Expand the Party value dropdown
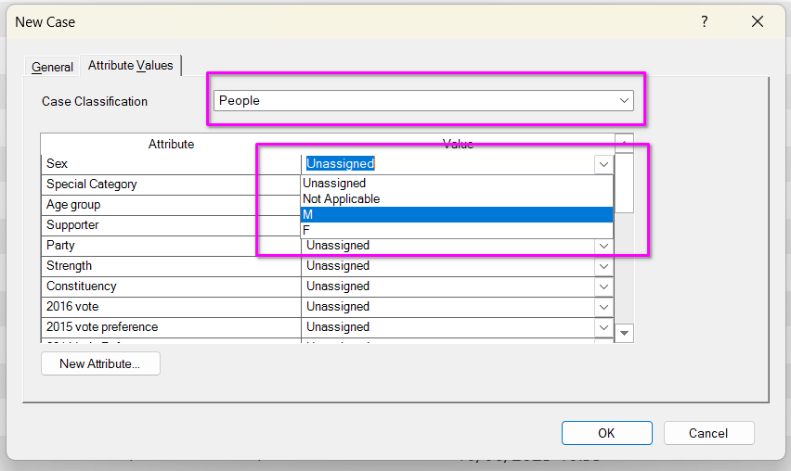The width and height of the screenshot is (791, 471). click(603, 246)
